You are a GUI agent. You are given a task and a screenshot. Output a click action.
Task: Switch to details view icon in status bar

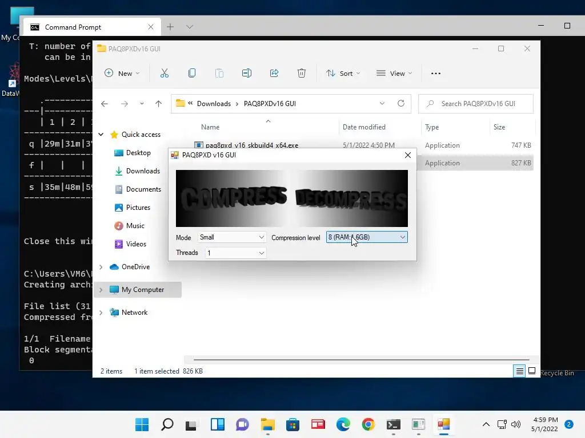point(519,371)
